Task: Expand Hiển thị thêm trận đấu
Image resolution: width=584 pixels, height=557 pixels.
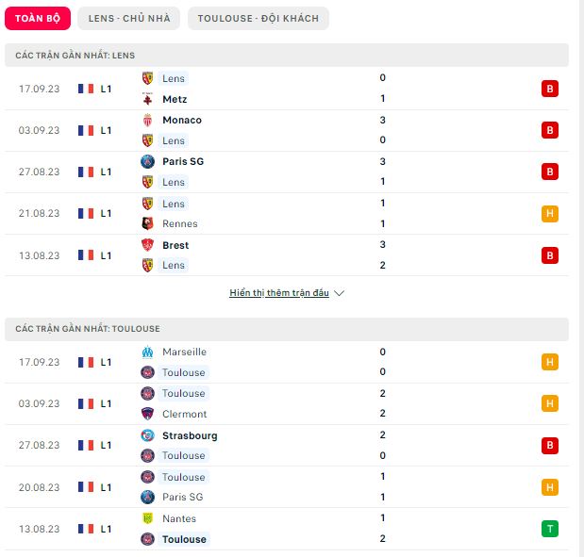Action: 279,293
